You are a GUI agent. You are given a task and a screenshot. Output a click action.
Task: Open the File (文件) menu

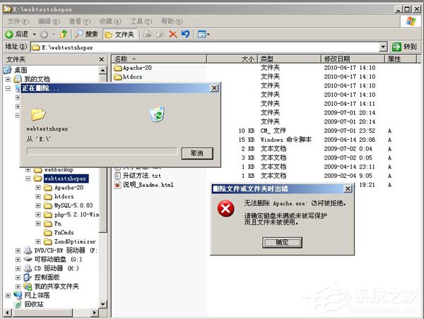13,21
